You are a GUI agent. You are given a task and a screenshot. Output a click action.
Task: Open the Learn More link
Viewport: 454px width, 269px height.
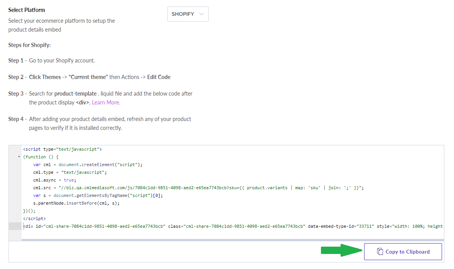[106, 103]
